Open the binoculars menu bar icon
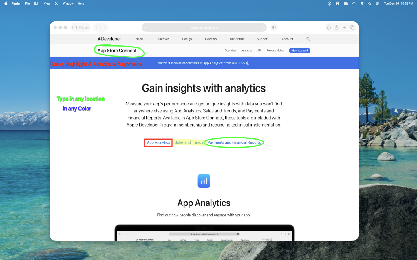Screen dimensions: 417x260 click(x=337, y=3)
